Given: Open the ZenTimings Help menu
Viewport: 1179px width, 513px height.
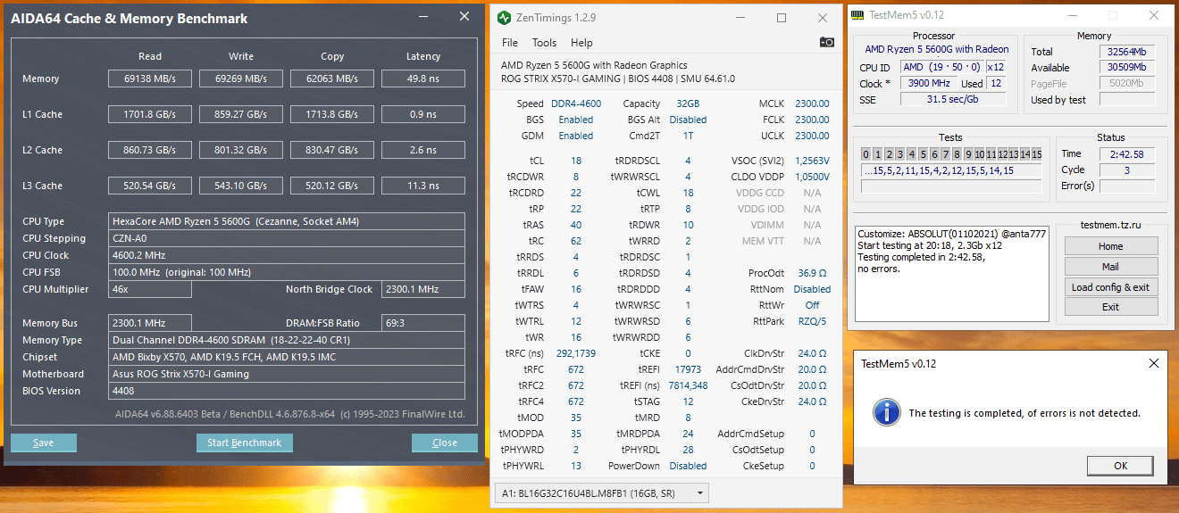Looking at the screenshot, I should point(581,42).
